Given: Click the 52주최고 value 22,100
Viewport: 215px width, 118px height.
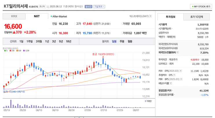Looking at the screenshot, I should pos(196,64).
